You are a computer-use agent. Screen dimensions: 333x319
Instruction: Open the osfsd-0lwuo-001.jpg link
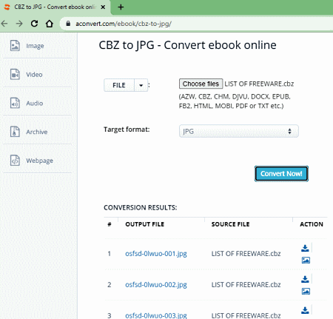click(156, 254)
